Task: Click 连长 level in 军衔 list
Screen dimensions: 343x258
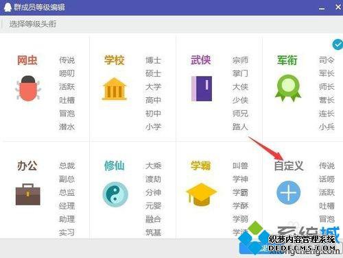Action: coord(327,114)
